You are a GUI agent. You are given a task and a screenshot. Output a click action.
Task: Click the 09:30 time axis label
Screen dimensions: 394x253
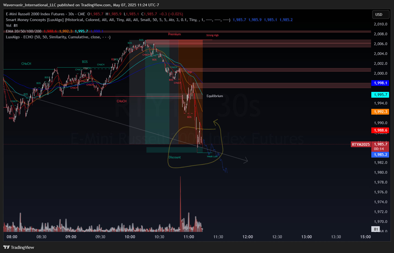click(x=100, y=237)
